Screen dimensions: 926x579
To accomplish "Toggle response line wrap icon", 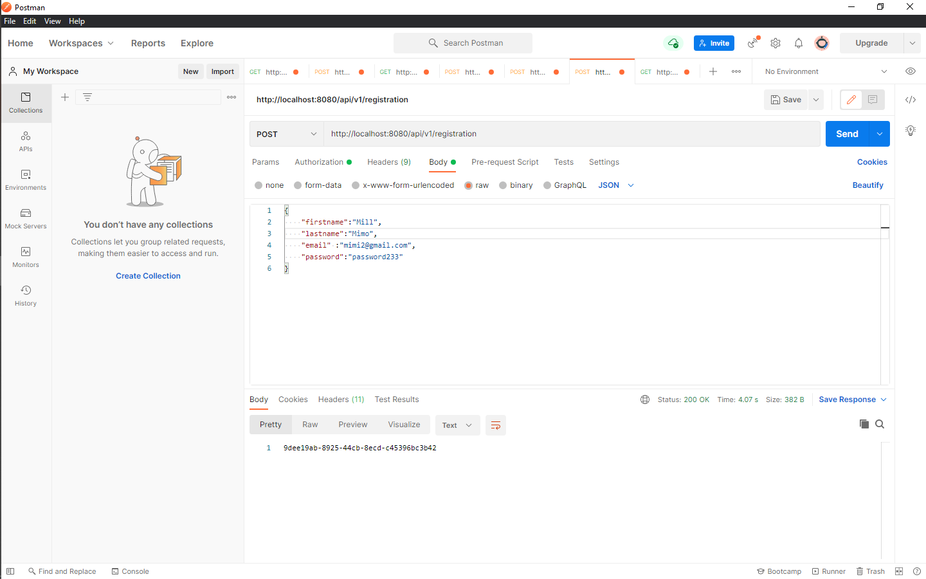I will [x=496, y=425].
